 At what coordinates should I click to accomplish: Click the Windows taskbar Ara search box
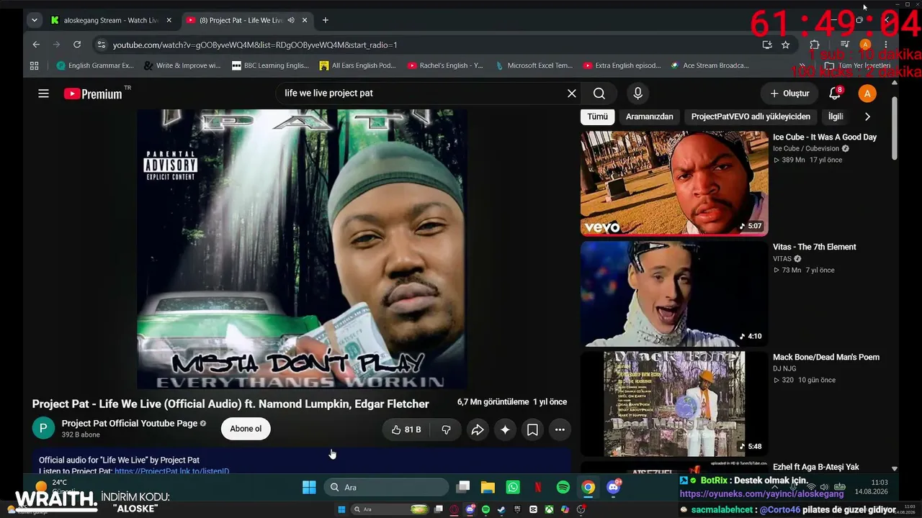(386, 488)
